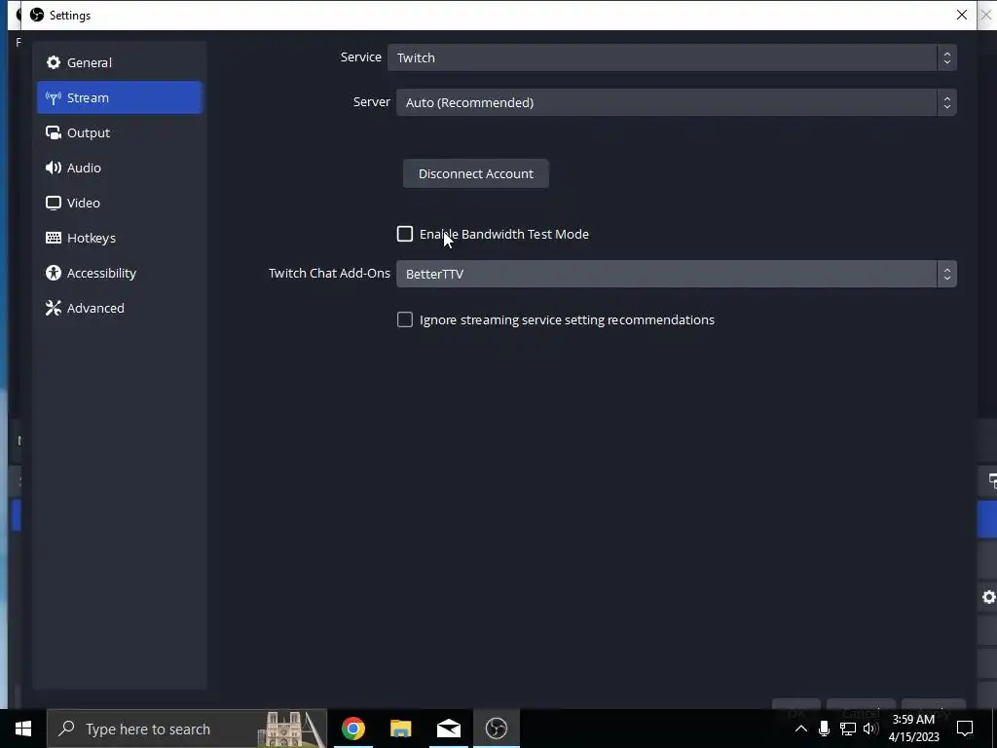Click the microphone tray icon
This screenshot has height=748, width=997.
pos(824,729)
